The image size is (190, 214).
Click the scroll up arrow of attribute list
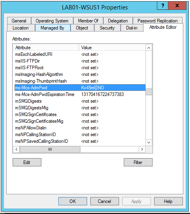tap(149, 48)
